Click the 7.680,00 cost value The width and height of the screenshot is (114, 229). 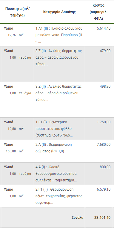104,145
